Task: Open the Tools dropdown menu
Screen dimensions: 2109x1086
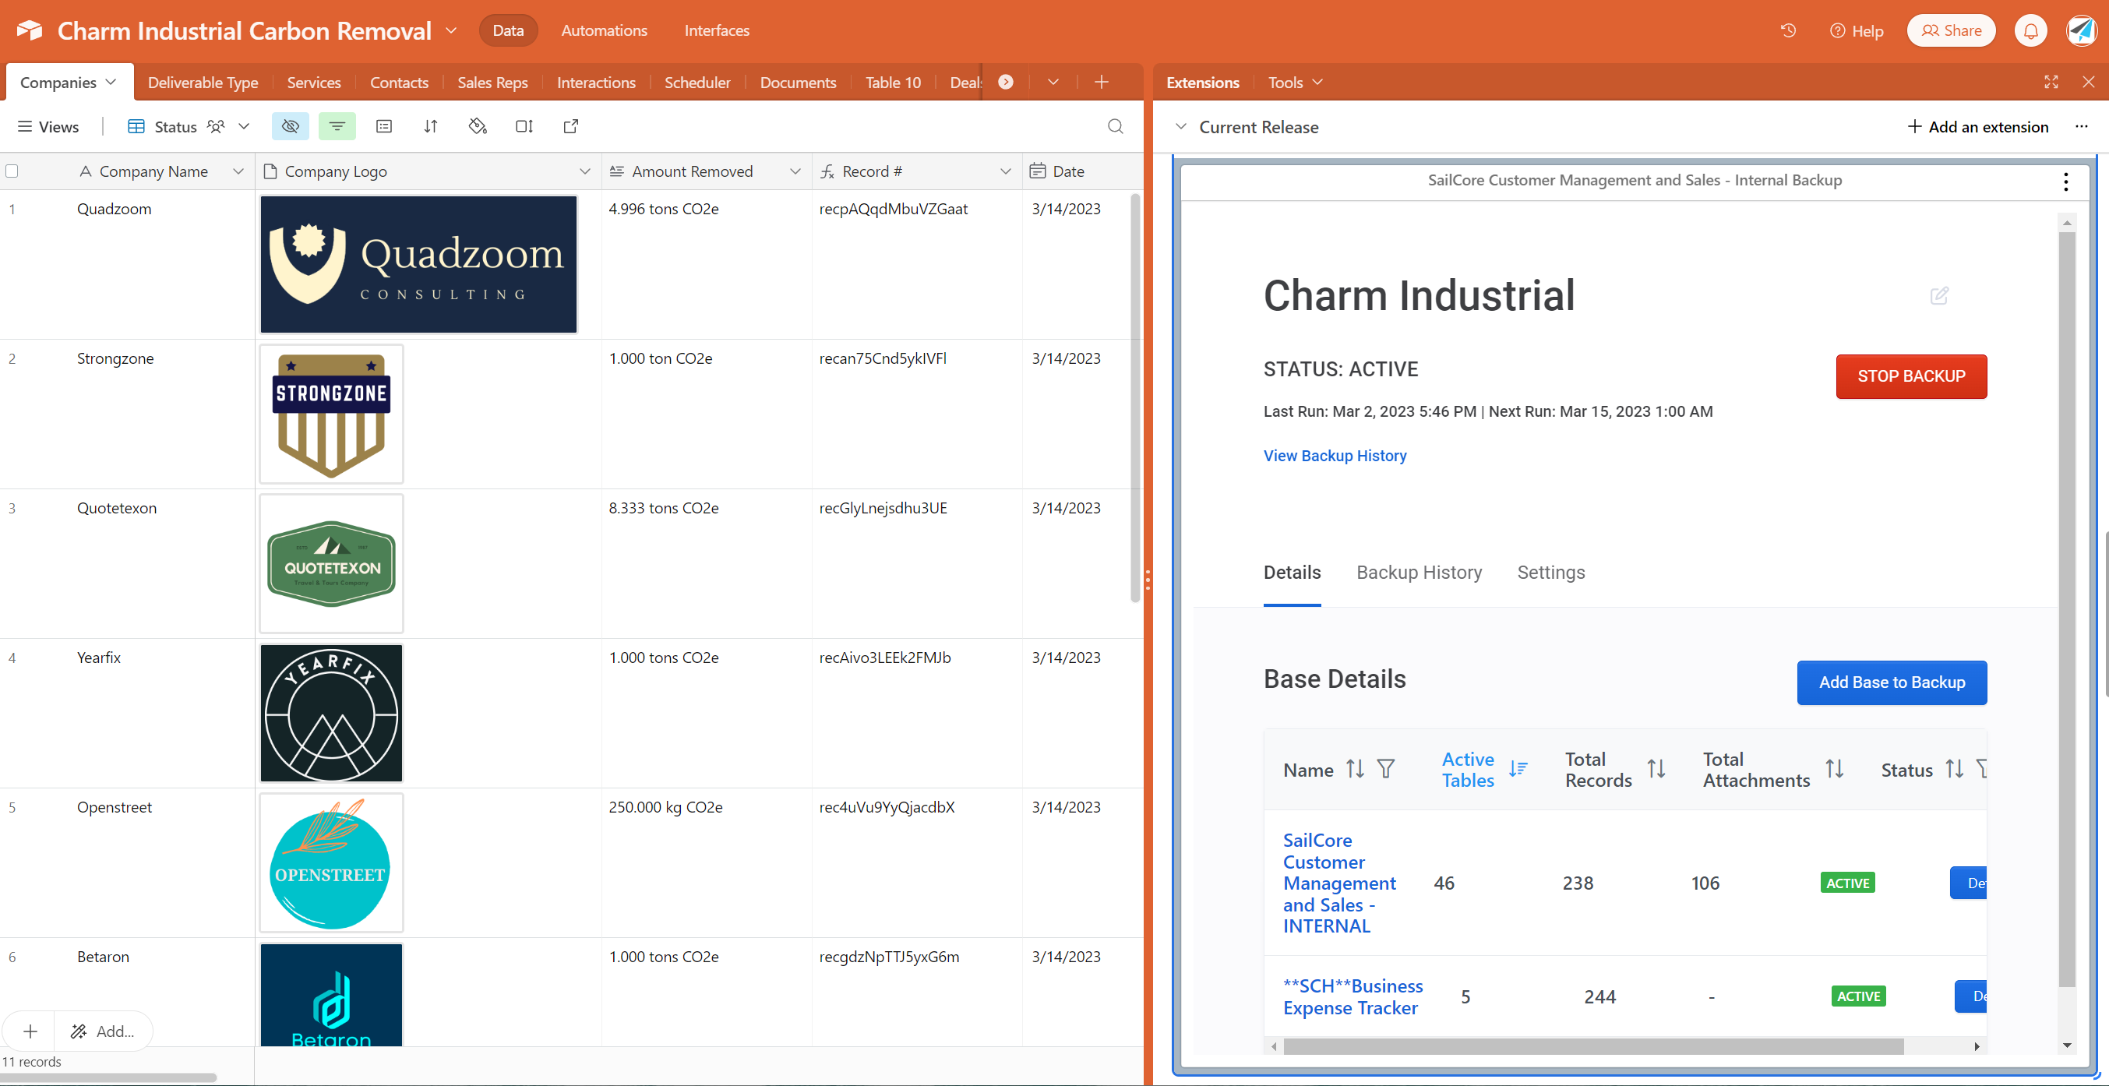Action: [x=1293, y=82]
